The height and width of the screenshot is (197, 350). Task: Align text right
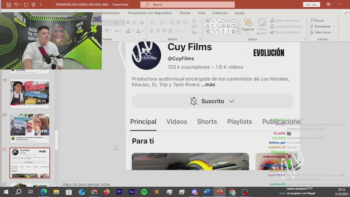point(164,31)
